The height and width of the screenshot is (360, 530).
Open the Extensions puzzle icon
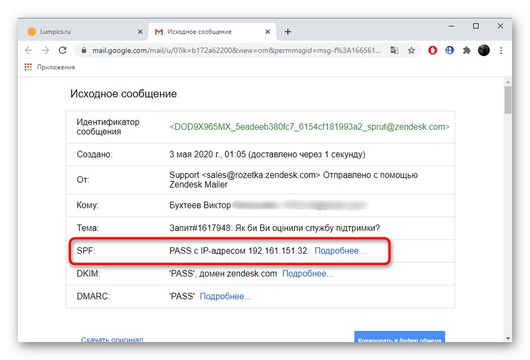pos(466,50)
